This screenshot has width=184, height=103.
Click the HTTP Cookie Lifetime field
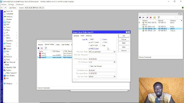point(102,59)
